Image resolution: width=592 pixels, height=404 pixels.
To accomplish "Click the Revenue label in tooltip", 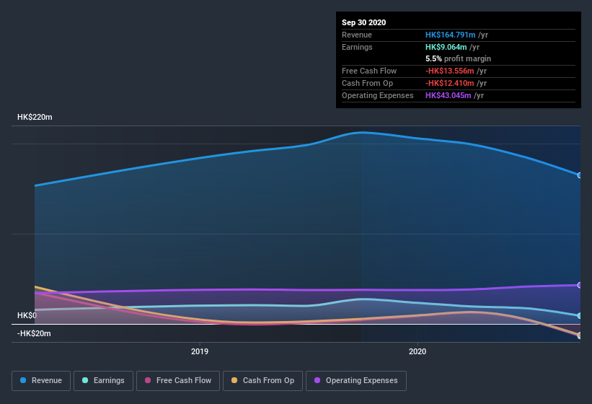I will 357,35.
